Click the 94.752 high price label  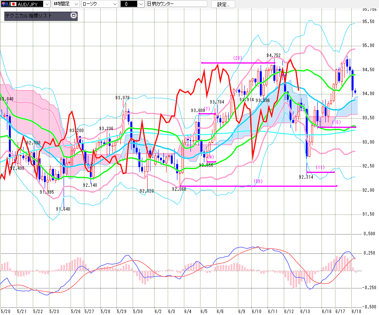coord(273,55)
